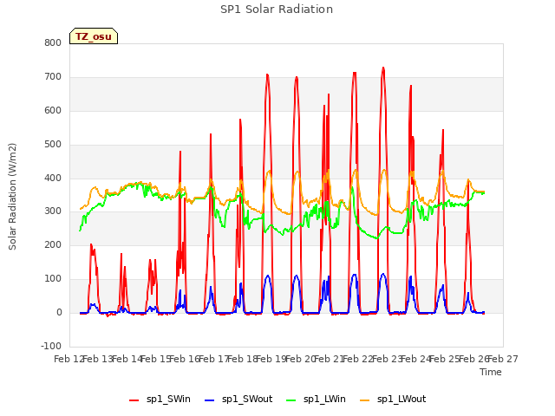Screen dimensions: 555x416
Task: Click the red SWin peak above Feb 19
Action: point(267,75)
